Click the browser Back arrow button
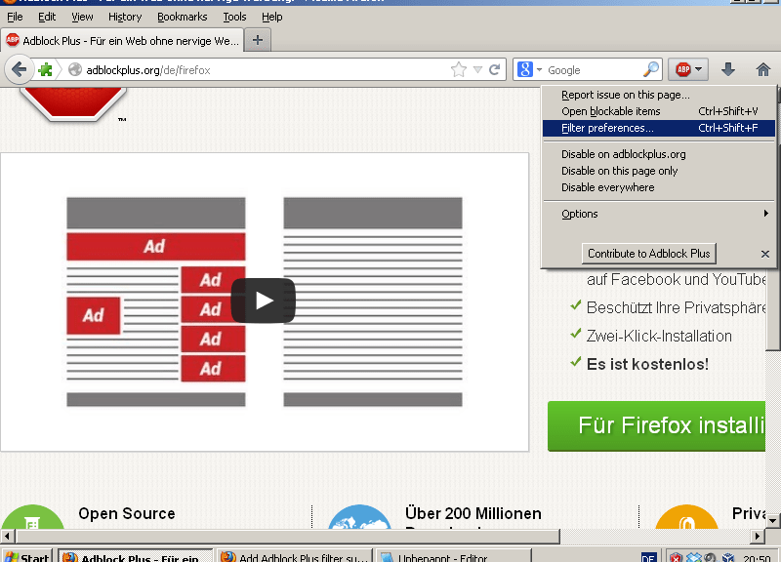Screen dimensions: 781x562 pyautogui.click(x=19, y=69)
